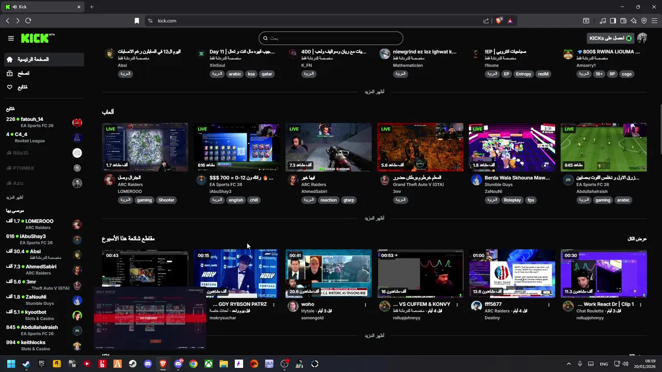Select the Kick browser tab
This screenshot has width=662, height=372.
[x=42, y=7]
